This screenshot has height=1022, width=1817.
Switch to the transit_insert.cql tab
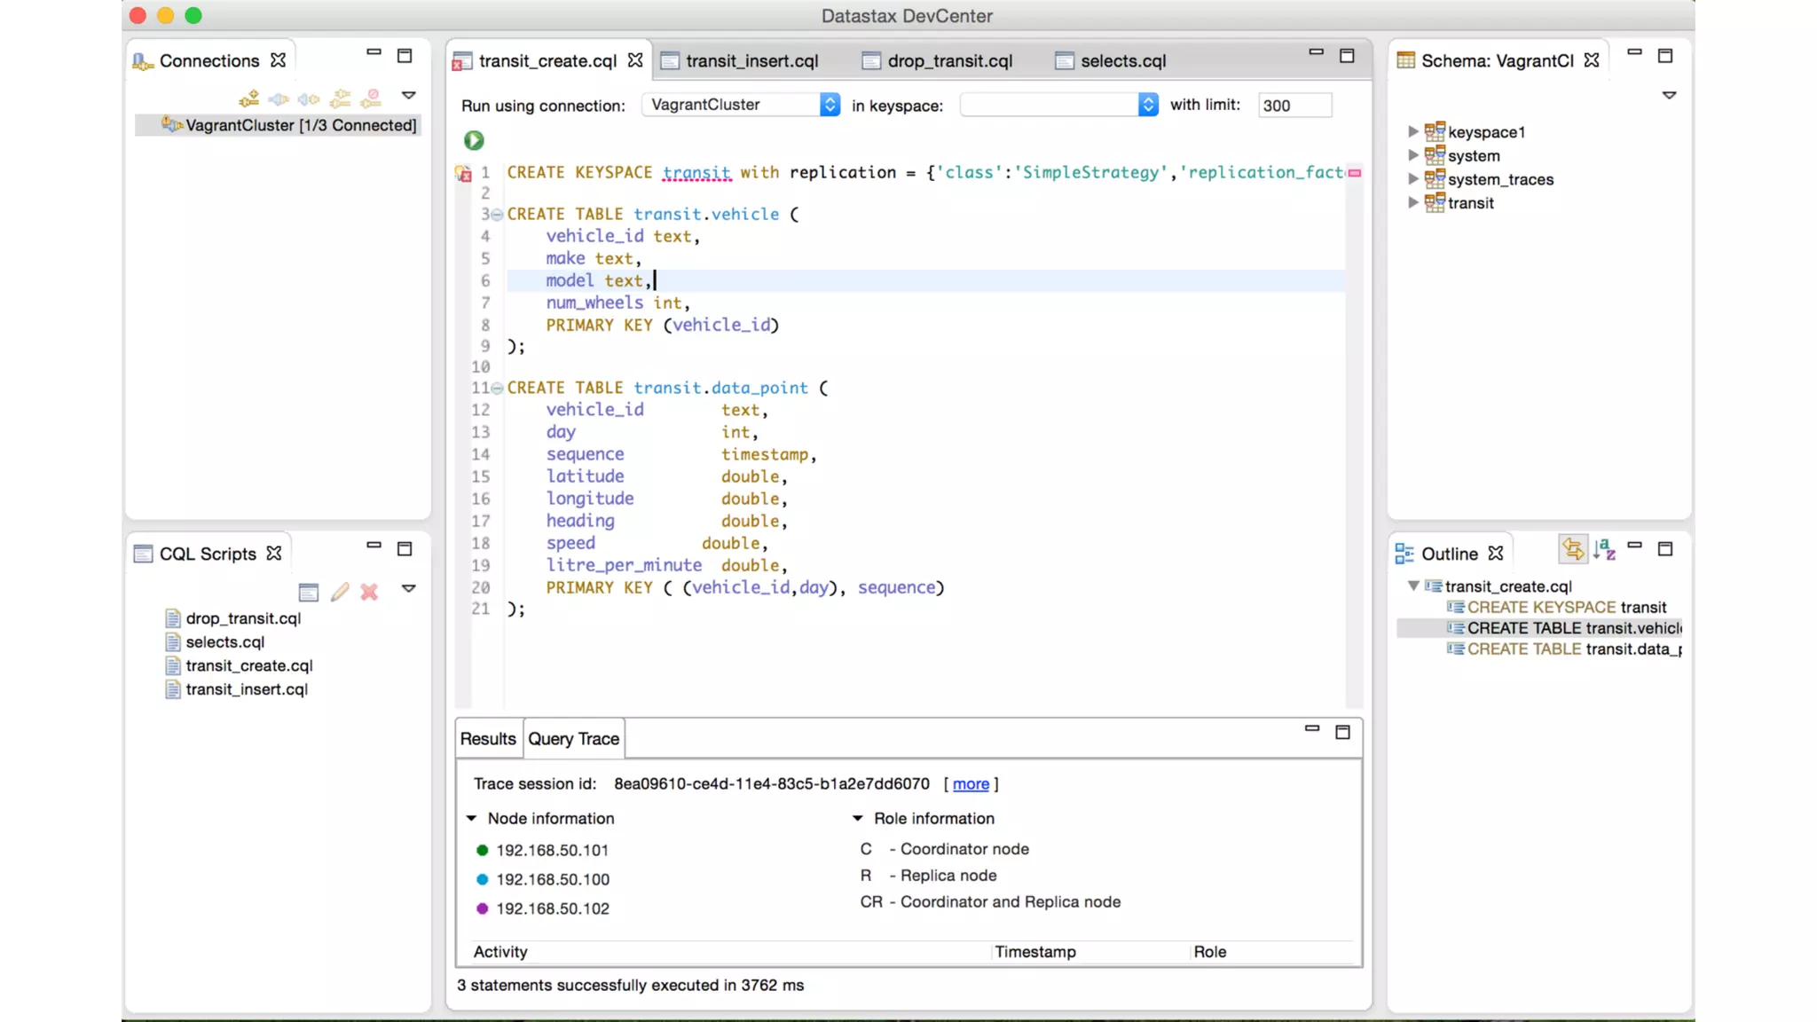point(751,60)
